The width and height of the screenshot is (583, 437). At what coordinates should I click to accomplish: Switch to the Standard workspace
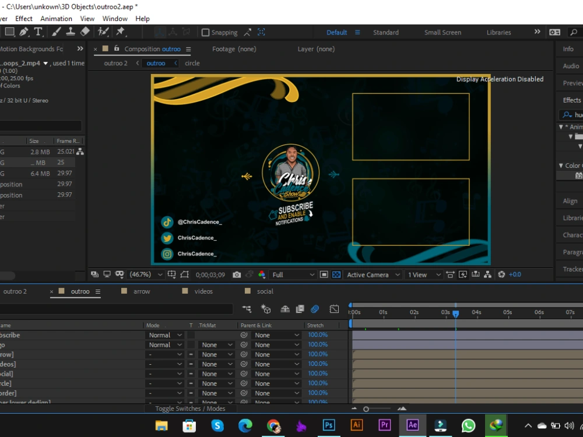point(386,32)
